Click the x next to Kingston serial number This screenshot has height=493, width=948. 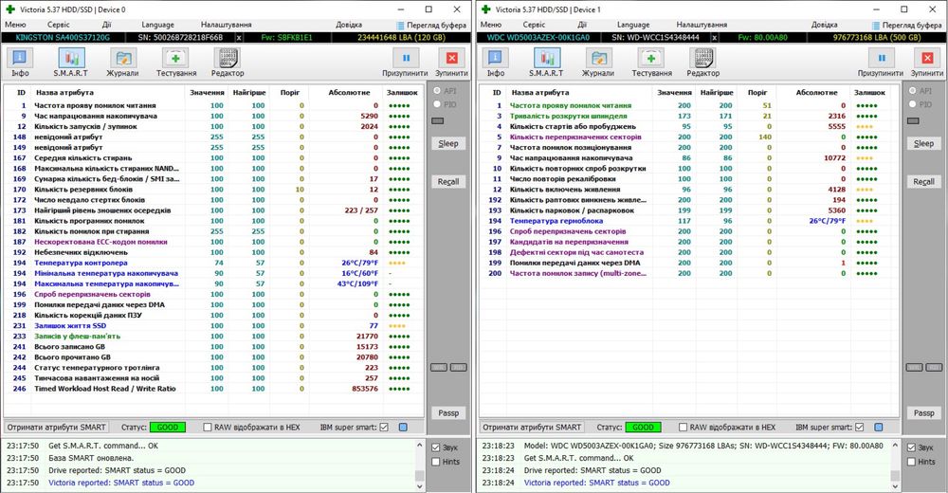tap(239, 38)
